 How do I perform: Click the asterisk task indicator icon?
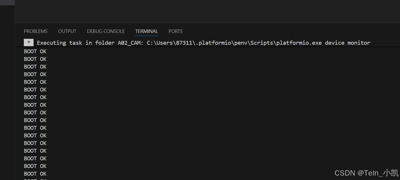29,43
